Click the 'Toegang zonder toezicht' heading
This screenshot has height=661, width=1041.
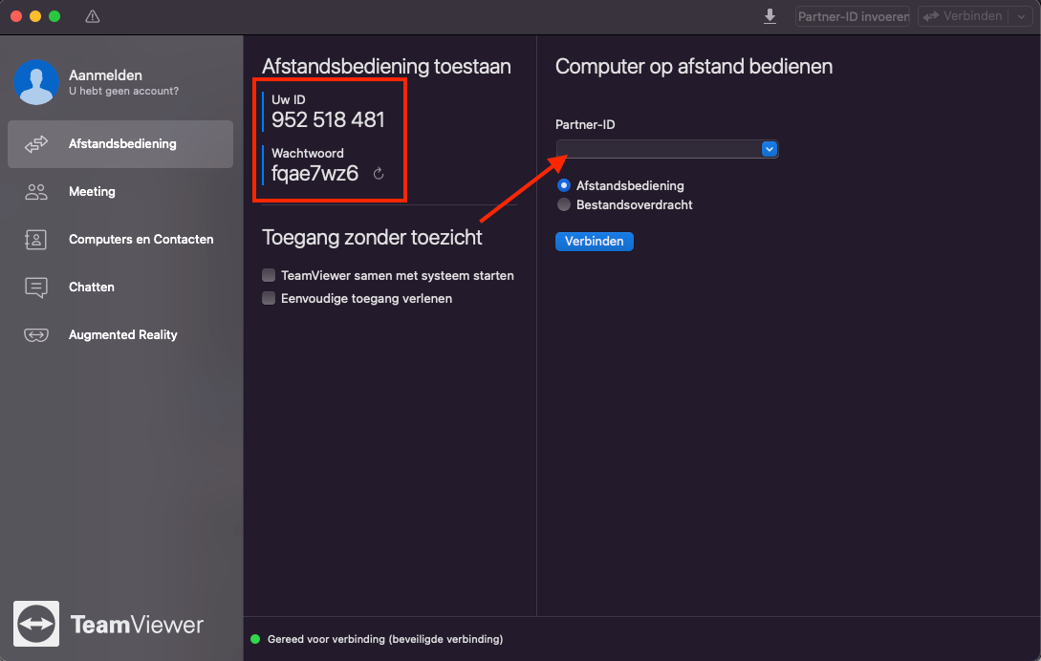(x=372, y=238)
